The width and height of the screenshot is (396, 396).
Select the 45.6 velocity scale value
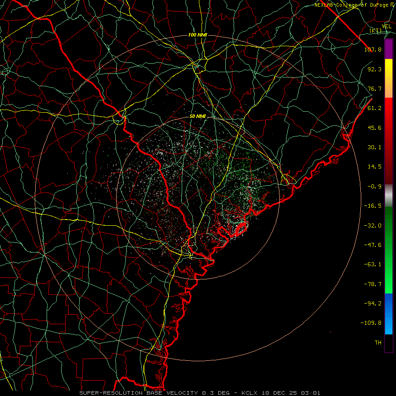pyautogui.click(x=374, y=128)
